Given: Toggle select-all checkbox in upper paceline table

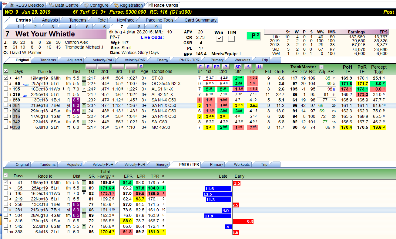Looking at the screenshot, I should click(x=6, y=71).
